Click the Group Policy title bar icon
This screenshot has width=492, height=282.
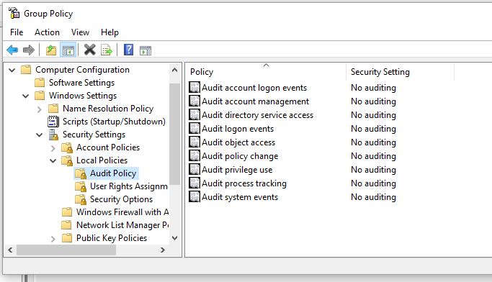coord(14,13)
